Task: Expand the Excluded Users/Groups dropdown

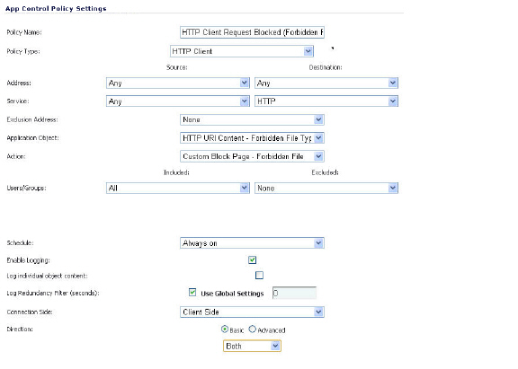Action: [x=326, y=188]
